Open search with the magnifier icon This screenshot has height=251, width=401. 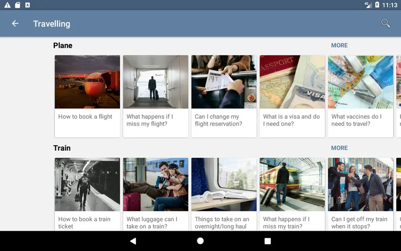coord(385,24)
